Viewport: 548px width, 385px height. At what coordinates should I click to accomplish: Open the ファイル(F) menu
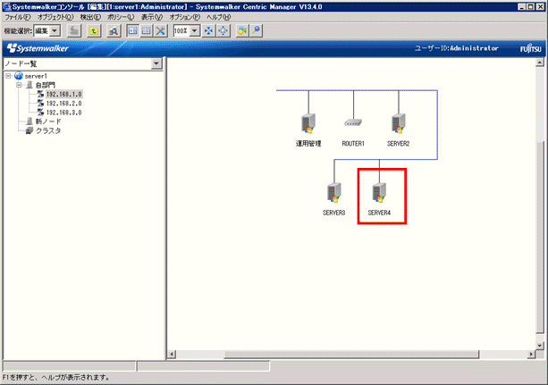coord(18,17)
